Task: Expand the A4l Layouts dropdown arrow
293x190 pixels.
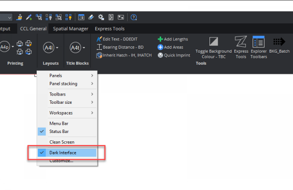Action: (x=57, y=48)
